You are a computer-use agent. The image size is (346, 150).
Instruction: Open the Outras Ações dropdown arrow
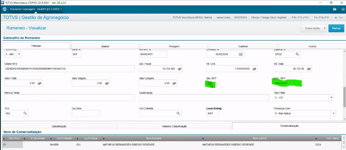click(x=324, y=28)
